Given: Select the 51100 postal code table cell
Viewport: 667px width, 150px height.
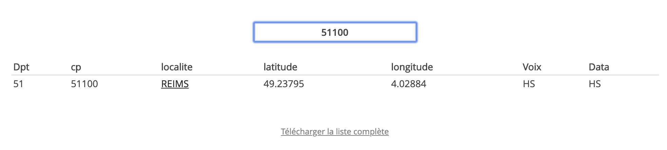Looking at the screenshot, I should [x=84, y=84].
